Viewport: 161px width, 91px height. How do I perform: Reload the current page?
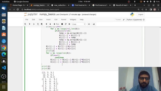coord(18,10)
